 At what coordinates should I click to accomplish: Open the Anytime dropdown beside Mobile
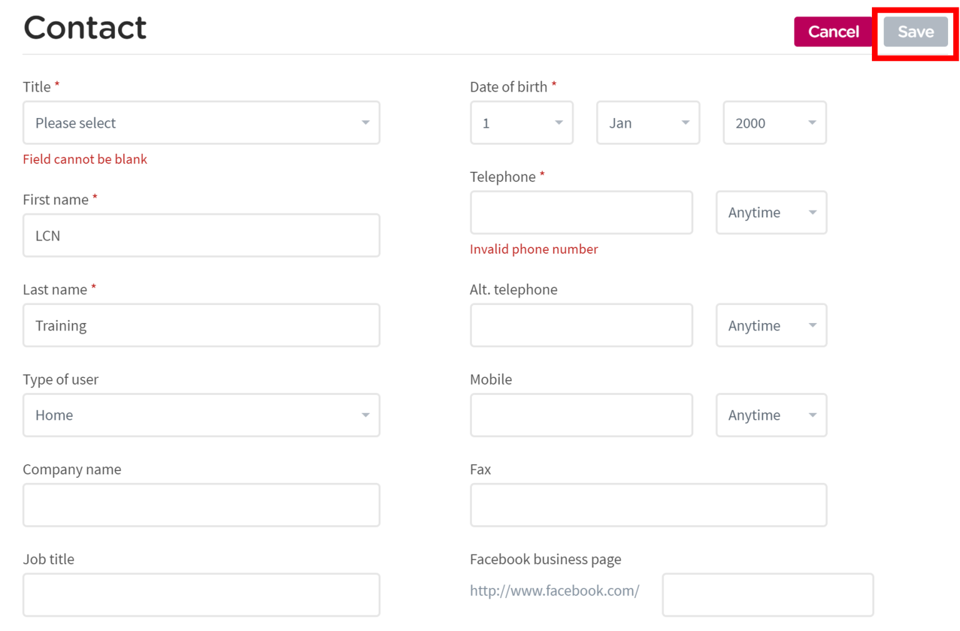(x=771, y=415)
